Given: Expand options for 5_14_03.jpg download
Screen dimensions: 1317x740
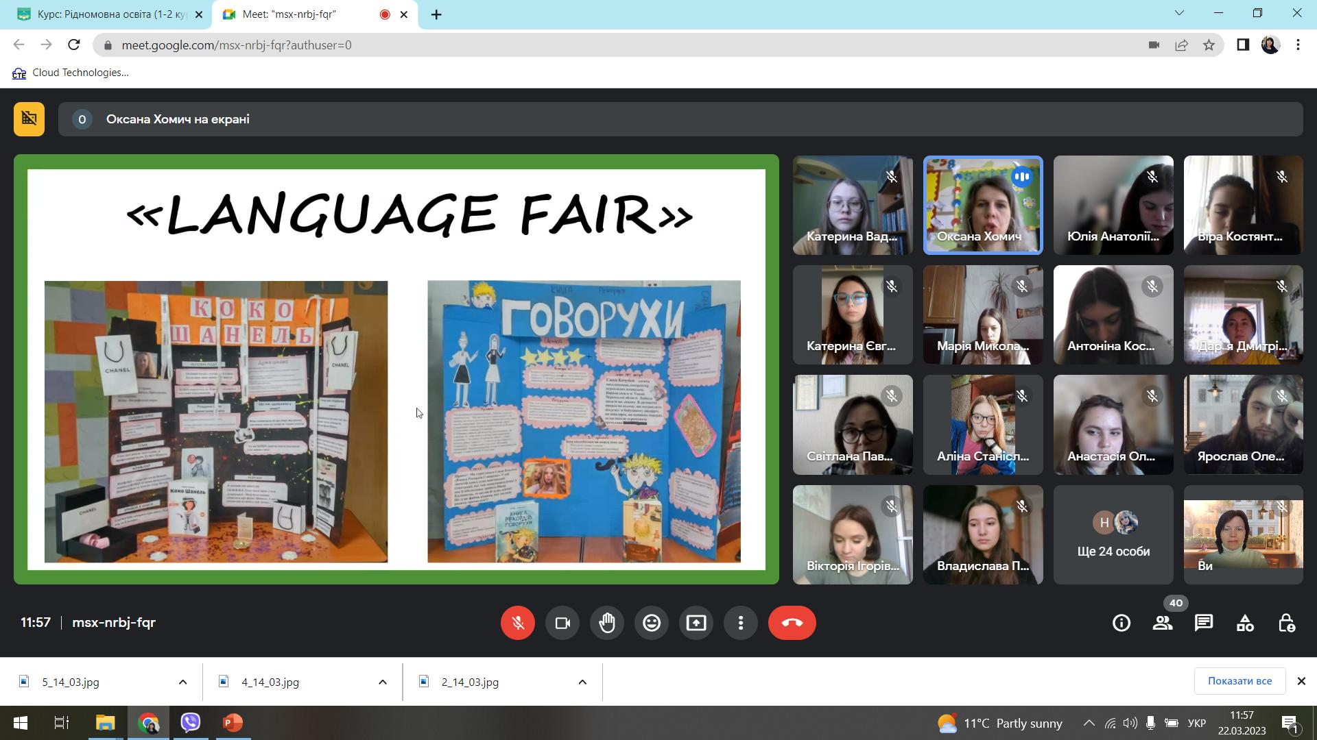Looking at the screenshot, I should pyautogui.click(x=182, y=682).
